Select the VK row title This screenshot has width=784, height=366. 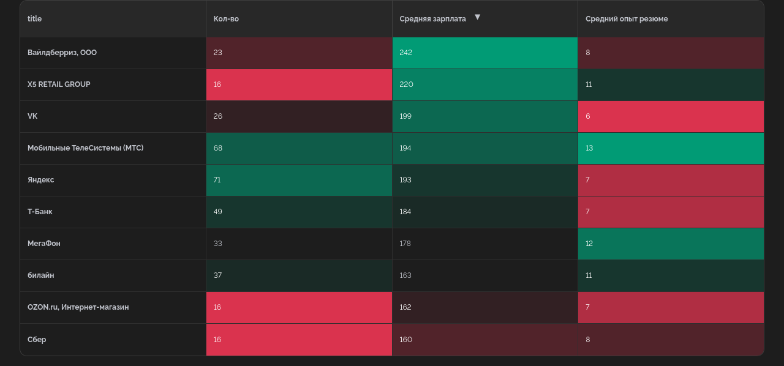coord(32,116)
